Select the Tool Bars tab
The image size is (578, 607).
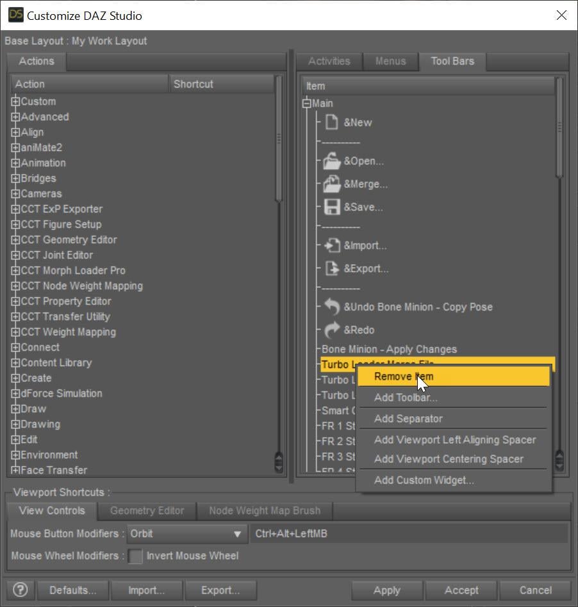click(x=452, y=61)
